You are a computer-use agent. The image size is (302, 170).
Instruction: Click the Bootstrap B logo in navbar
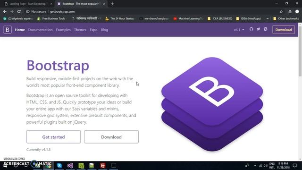(x=8, y=30)
